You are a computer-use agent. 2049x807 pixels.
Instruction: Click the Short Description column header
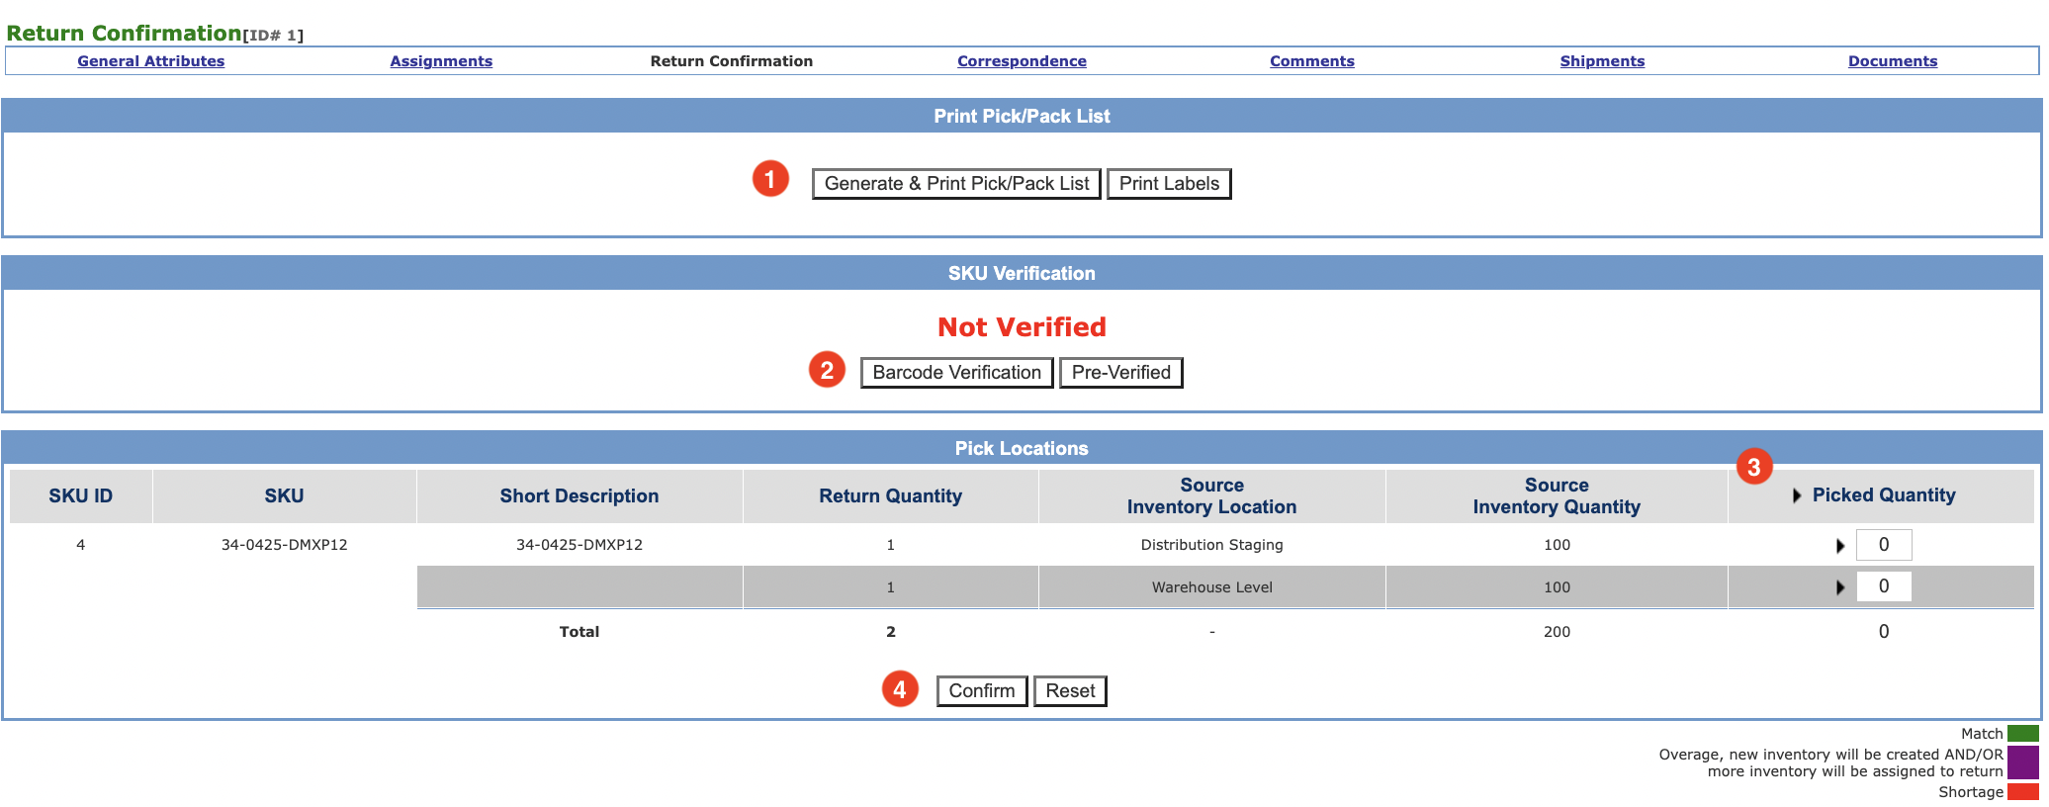579,496
